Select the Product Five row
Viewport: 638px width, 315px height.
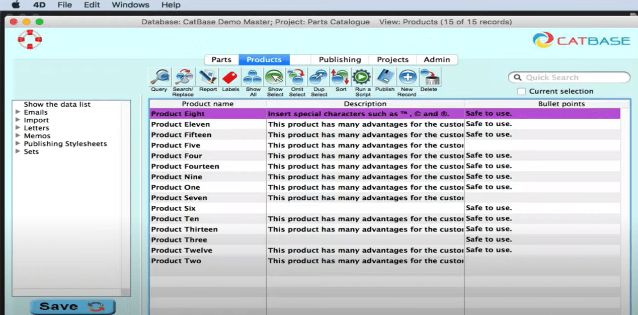pyautogui.click(x=385, y=145)
